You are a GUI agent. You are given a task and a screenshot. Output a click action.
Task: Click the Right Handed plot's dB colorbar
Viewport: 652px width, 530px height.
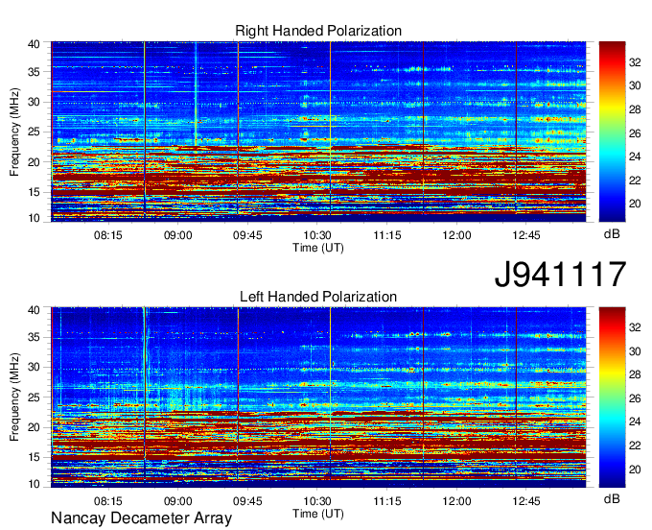pos(612,132)
